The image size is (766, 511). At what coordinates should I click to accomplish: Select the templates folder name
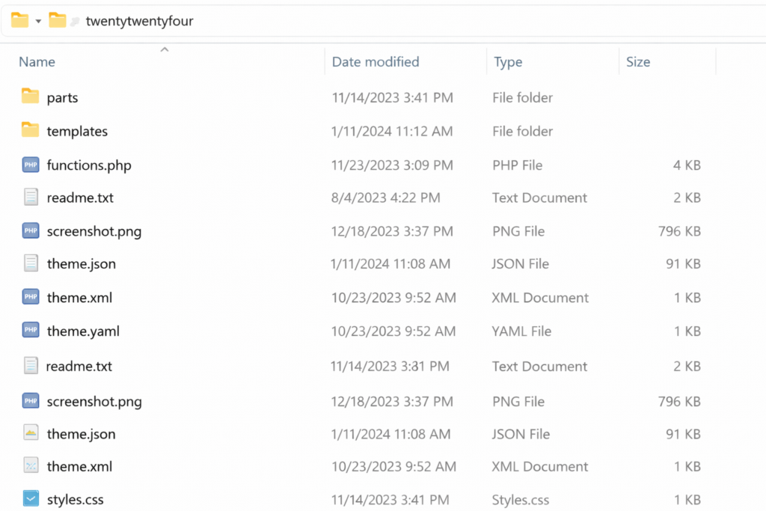[77, 132]
